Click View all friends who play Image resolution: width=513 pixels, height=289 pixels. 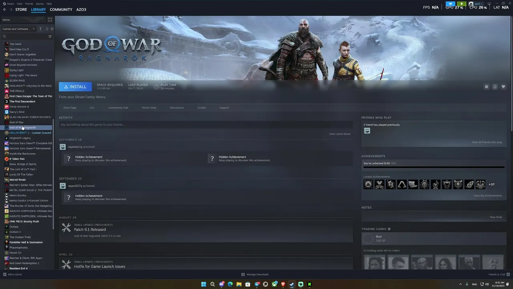(487, 142)
